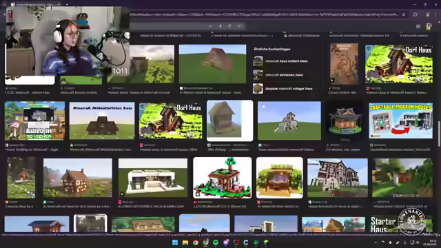Image resolution: width=441 pixels, height=248 pixels.
Task: Open the Google account profile avatar
Action: [429, 26]
